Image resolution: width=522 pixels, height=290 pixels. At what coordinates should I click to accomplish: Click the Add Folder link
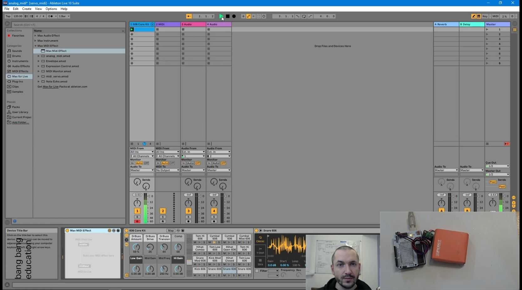[x=20, y=122]
